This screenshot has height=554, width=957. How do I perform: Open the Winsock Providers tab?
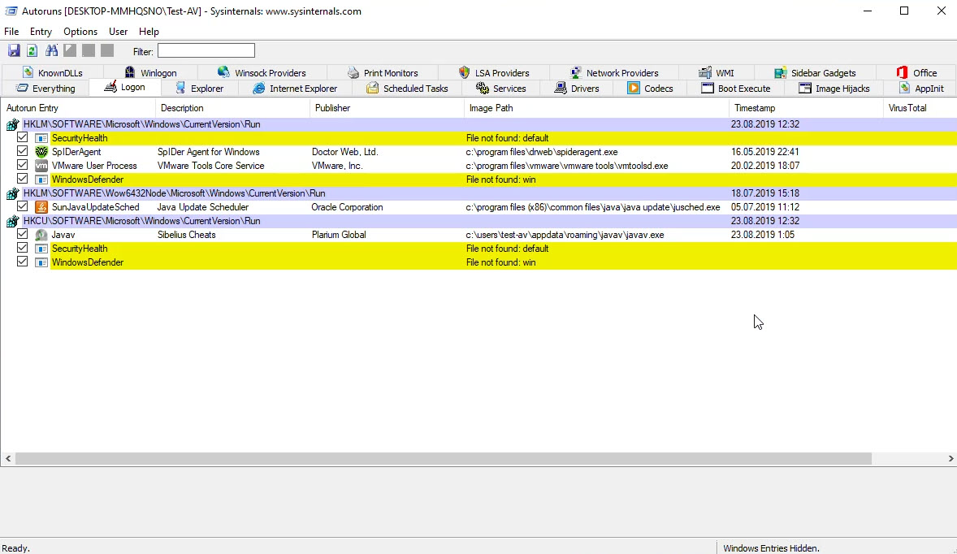click(x=262, y=72)
